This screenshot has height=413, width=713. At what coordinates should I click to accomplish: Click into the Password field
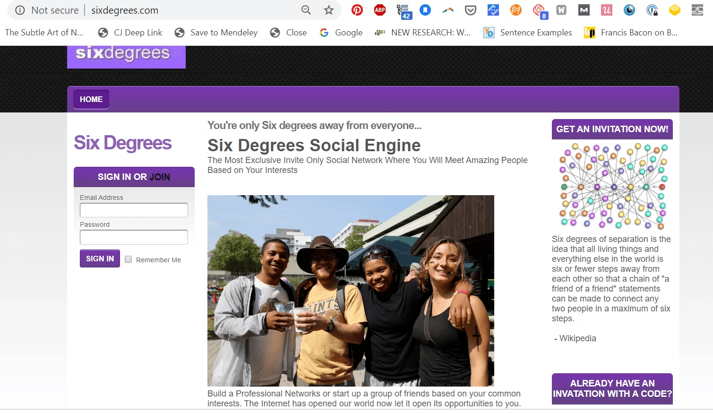(x=134, y=237)
